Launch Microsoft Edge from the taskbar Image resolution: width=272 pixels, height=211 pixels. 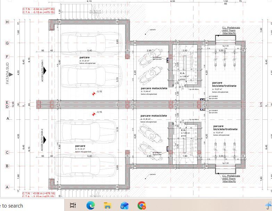click(90, 205)
